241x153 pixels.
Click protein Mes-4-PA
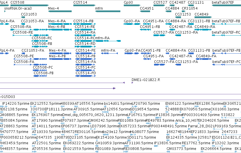(58, 50)
